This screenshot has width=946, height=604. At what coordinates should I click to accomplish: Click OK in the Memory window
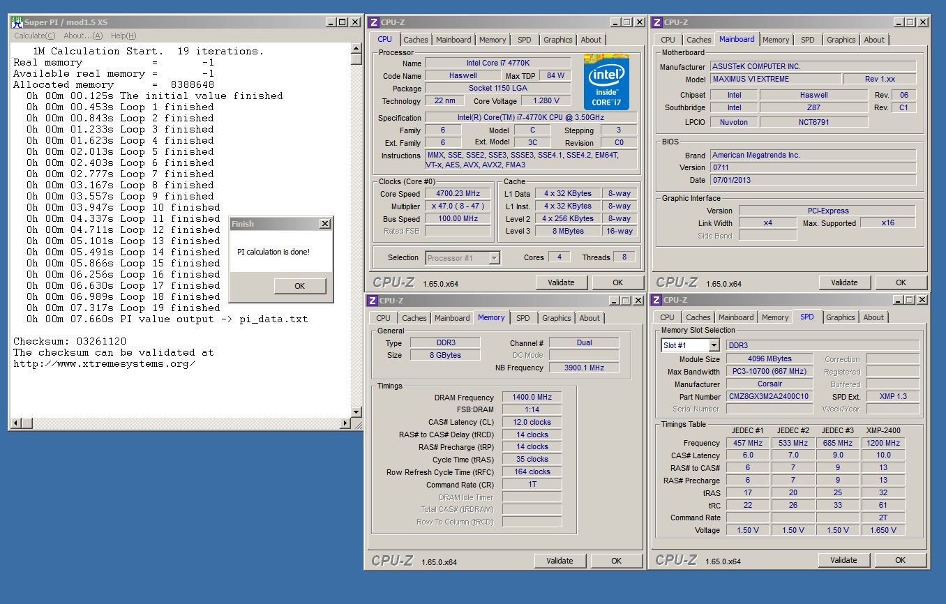[617, 561]
